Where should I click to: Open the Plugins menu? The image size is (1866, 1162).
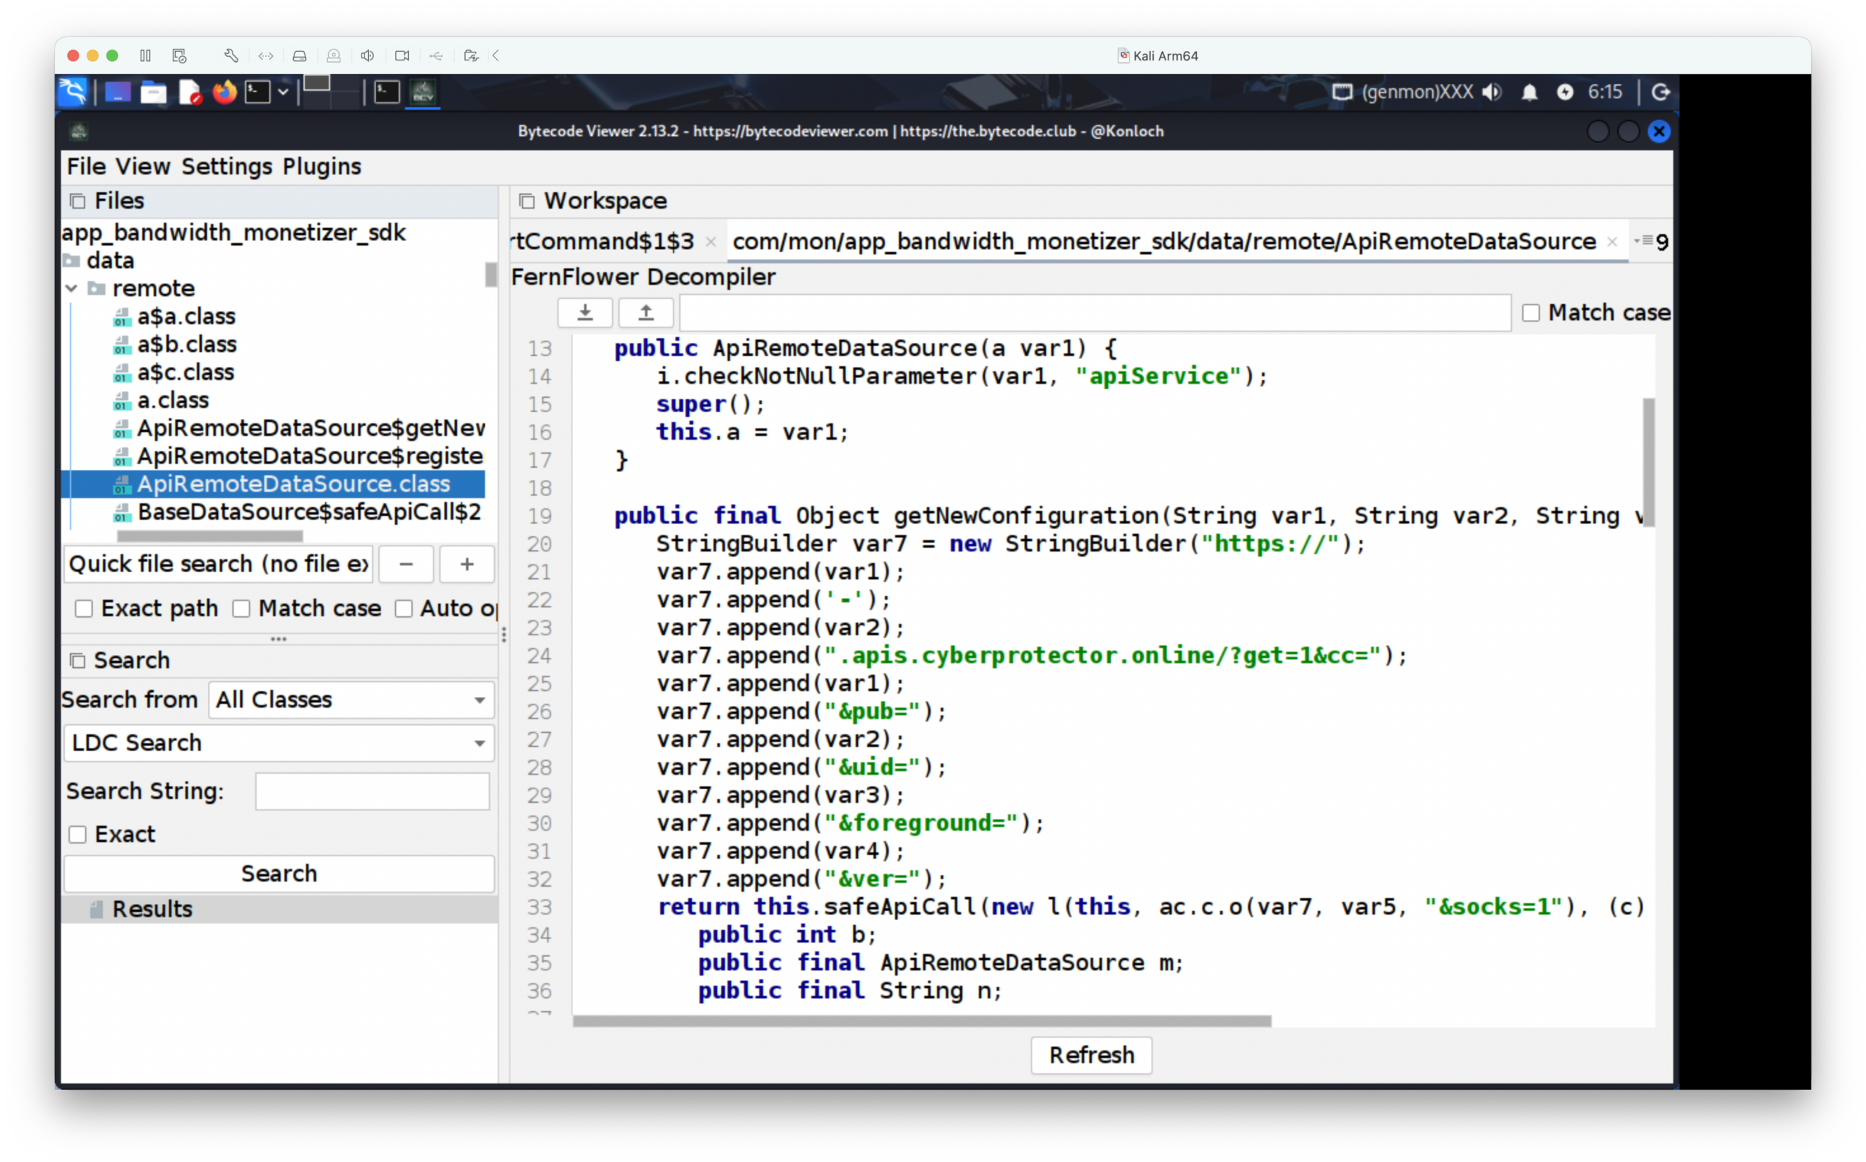(321, 167)
